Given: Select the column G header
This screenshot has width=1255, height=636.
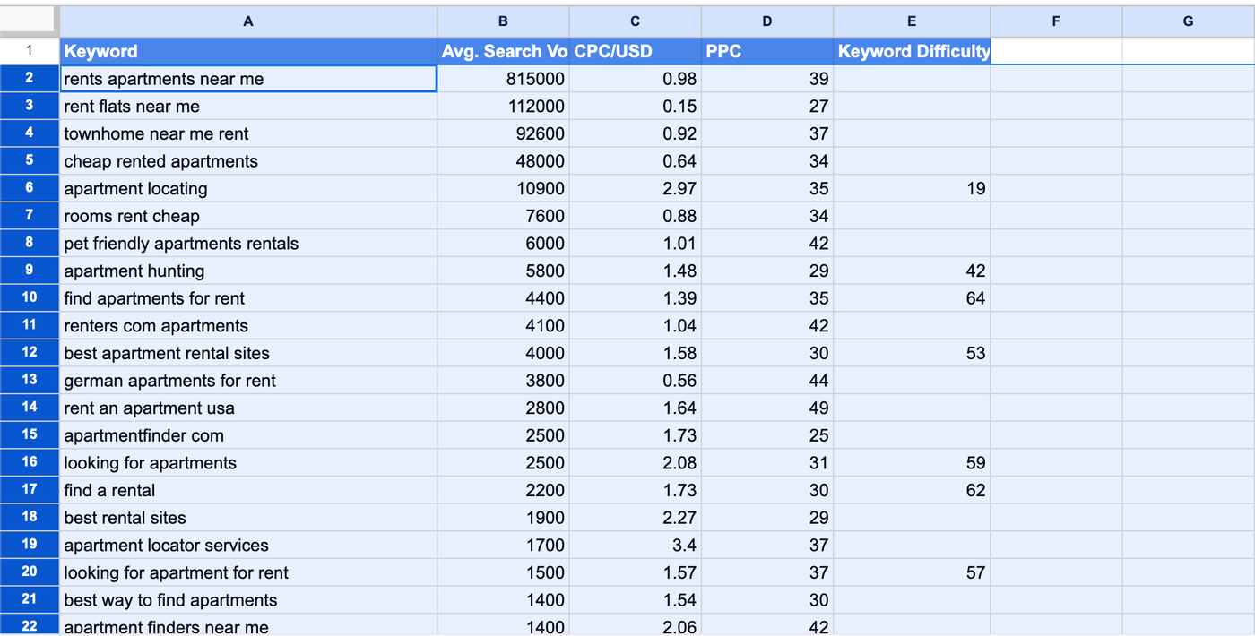Looking at the screenshot, I should pos(1188,21).
